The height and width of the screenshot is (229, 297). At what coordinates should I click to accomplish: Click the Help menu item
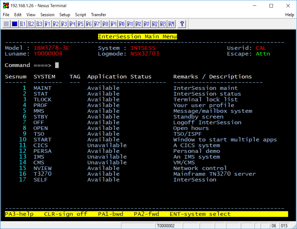click(290, 15)
